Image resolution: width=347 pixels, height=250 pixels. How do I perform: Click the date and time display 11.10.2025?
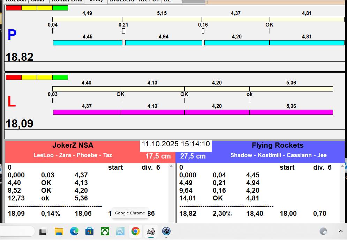click(176, 144)
